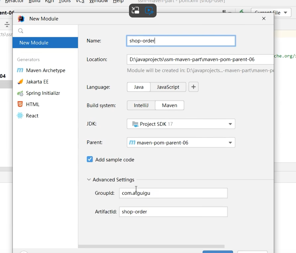Click the folder icon in JDK dropdown
The height and width of the screenshot is (253, 296).
(x=135, y=124)
